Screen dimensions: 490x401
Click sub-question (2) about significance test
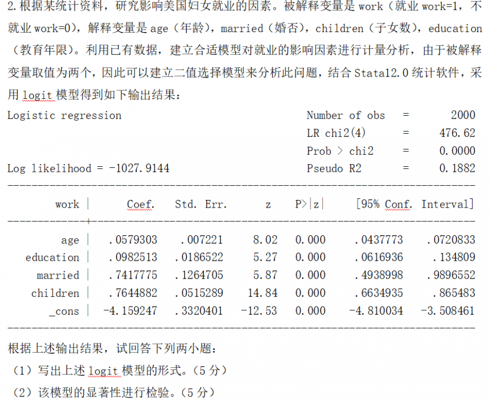pos(112,392)
